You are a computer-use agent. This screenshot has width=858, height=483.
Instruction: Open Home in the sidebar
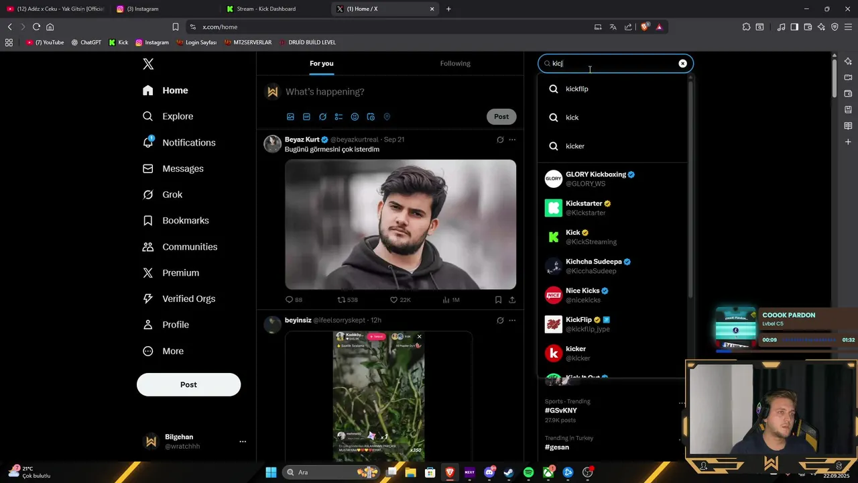166,91
